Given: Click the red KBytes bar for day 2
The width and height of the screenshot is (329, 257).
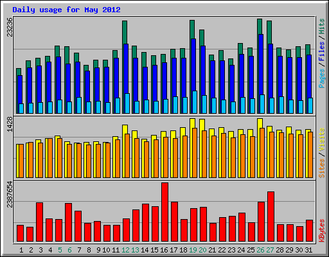Looking at the screenshot, I should (x=30, y=235).
